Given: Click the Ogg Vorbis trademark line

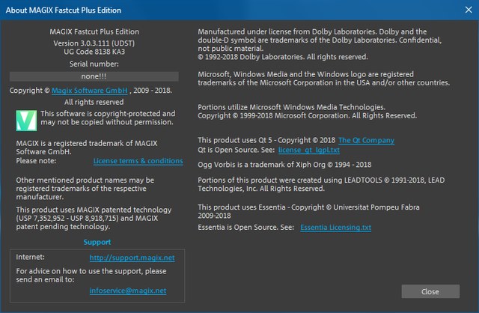Looking at the screenshot, I should (284, 164).
